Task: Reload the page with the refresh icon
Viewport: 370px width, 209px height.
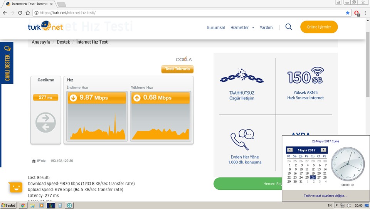Action: [x=20, y=13]
